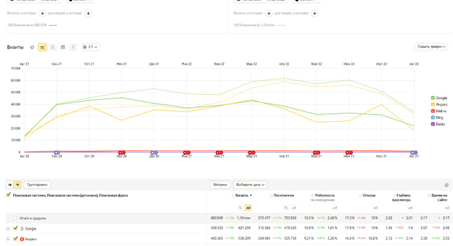Toggle Google series in chart legend

[432, 98]
